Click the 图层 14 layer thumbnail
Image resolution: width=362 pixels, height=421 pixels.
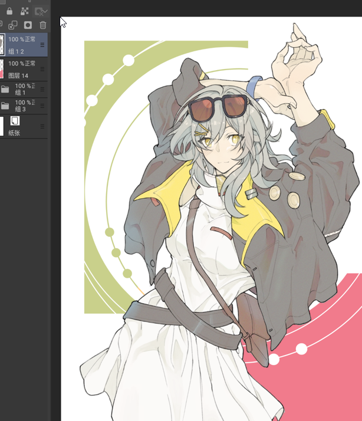tap(2, 68)
